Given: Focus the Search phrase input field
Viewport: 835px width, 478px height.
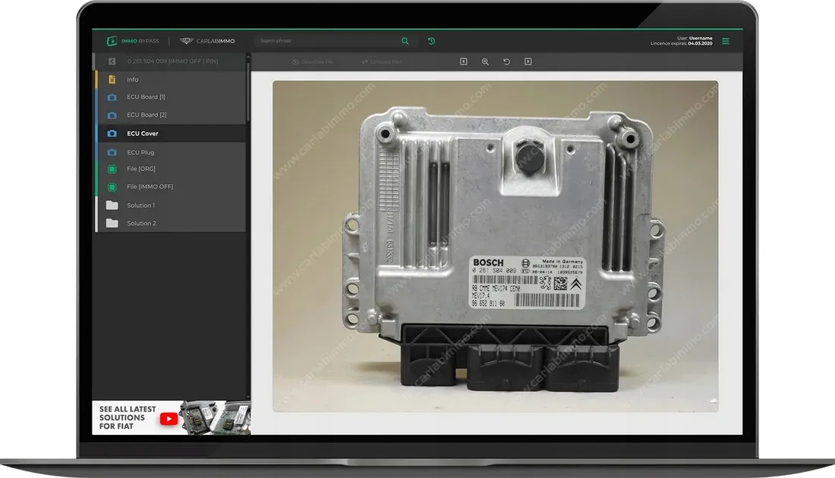Looking at the screenshot, I should pos(327,41).
